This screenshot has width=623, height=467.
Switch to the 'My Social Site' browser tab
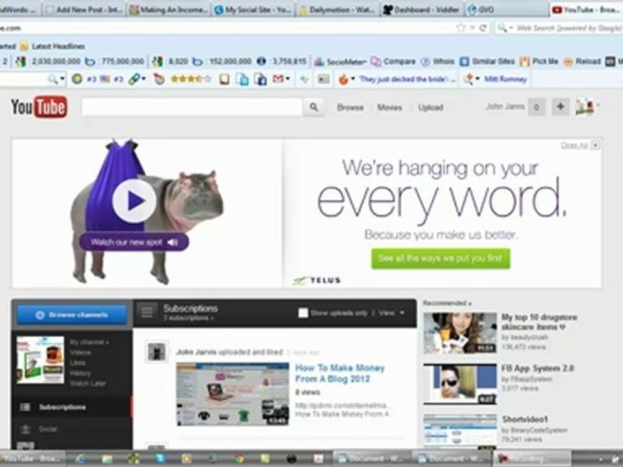[x=253, y=10]
